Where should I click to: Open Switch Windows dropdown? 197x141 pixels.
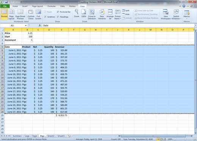tap(176, 14)
